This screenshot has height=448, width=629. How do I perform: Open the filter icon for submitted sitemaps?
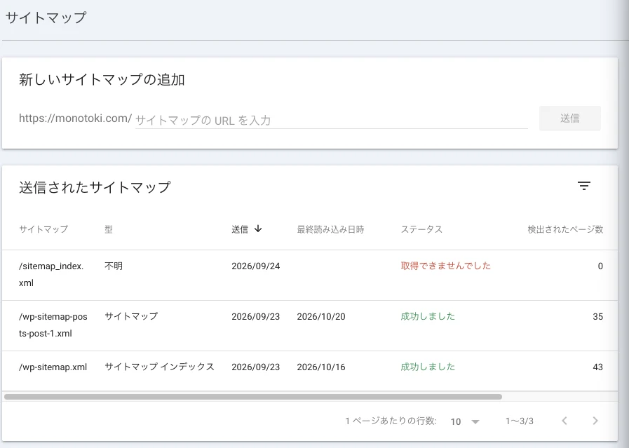pos(583,186)
